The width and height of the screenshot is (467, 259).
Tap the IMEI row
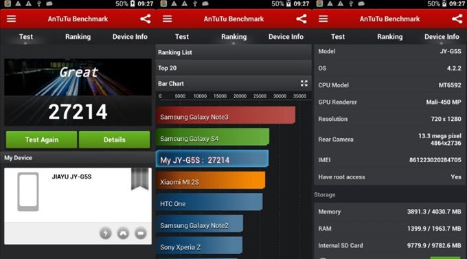(389, 160)
